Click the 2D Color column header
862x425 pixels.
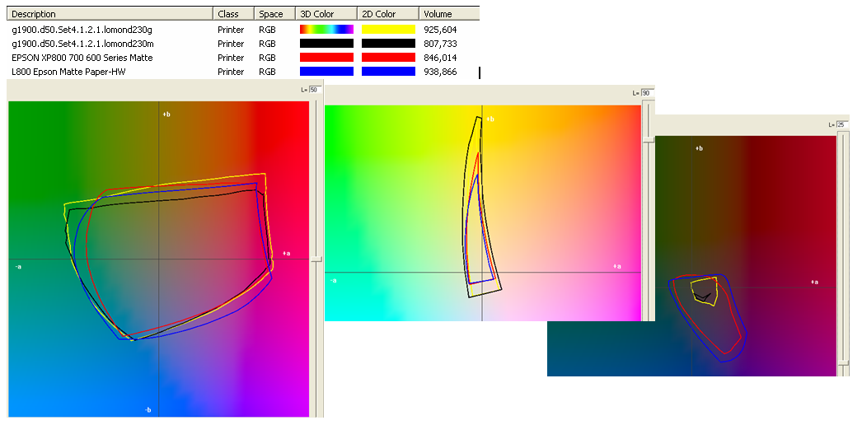click(x=387, y=14)
